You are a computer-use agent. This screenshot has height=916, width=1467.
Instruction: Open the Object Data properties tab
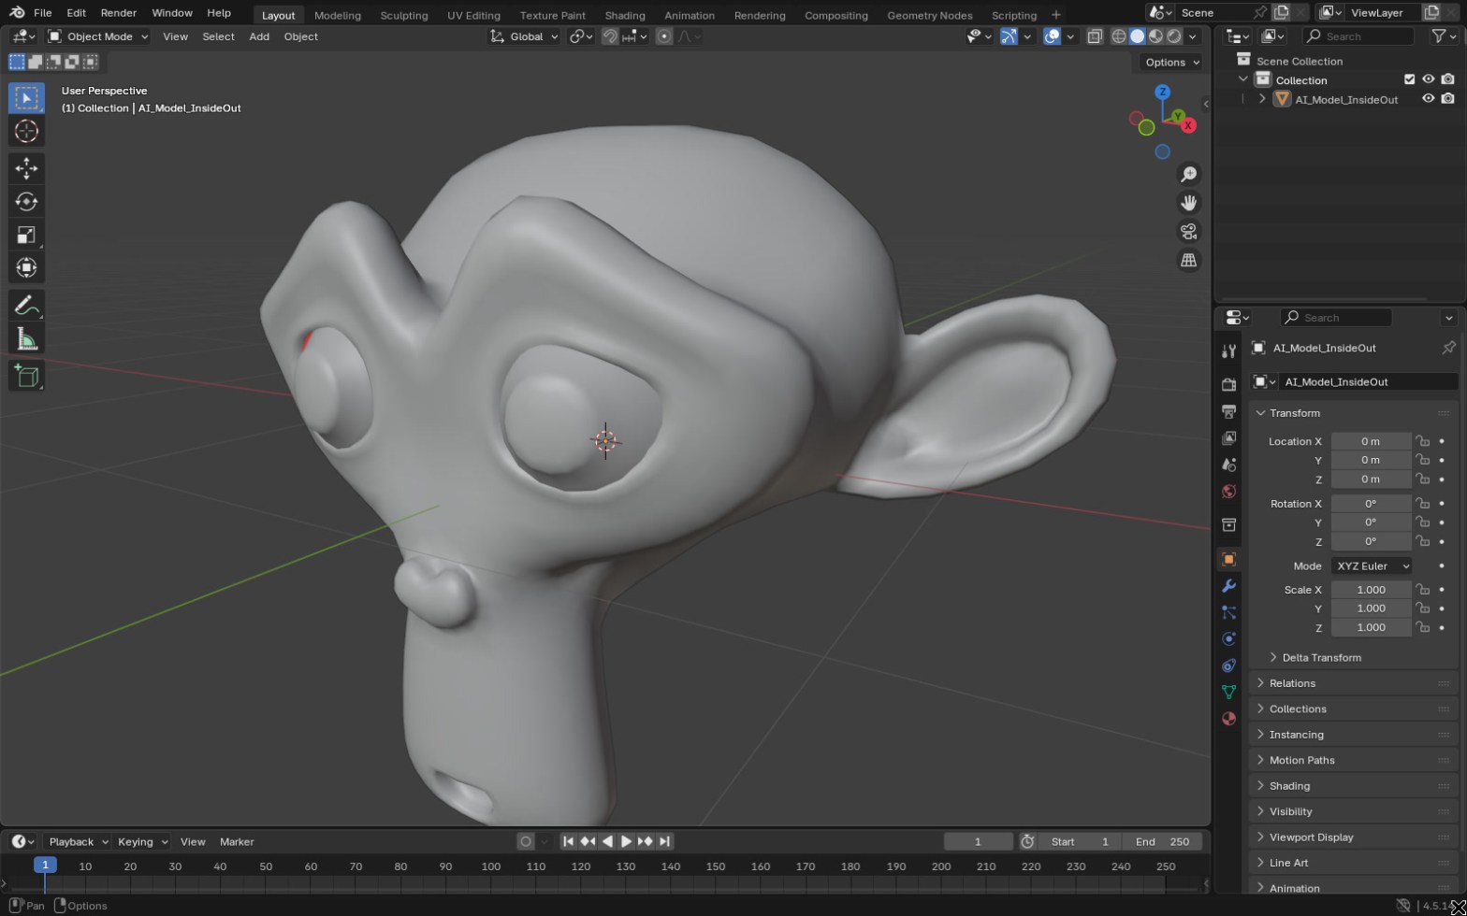click(x=1228, y=692)
